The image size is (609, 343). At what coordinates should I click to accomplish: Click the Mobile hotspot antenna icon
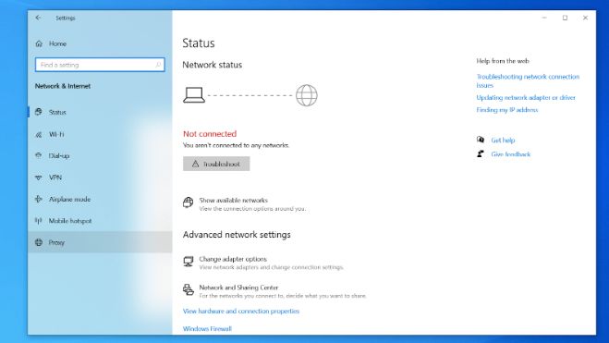(39, 221)
